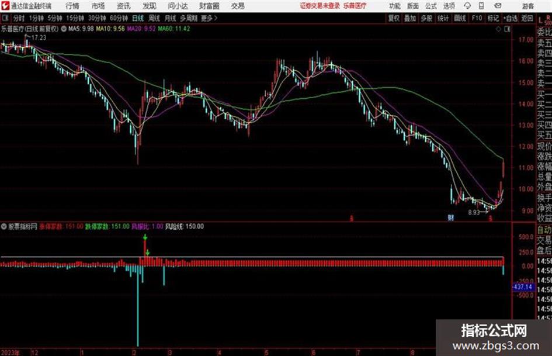Select the 日线 daily period

click(x=138, y=18)
